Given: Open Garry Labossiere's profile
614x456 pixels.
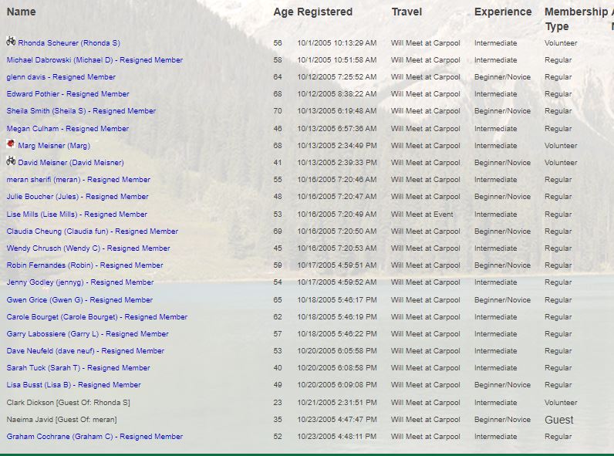Looking at the screenshot, I should coord(87,334).
